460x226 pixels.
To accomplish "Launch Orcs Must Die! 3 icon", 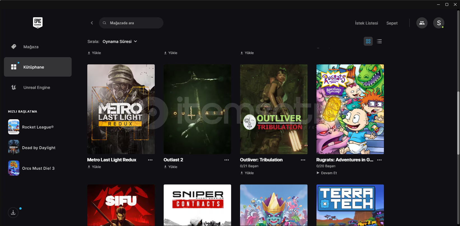I will click(14, 168).
